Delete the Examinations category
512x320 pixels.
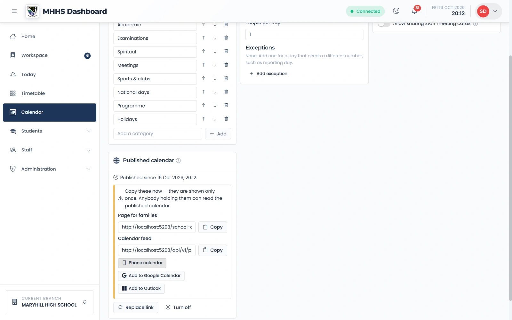coord(226,38)
